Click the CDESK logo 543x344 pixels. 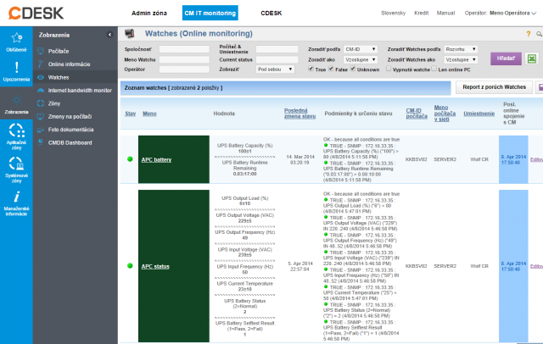click(x=36, y=14)
